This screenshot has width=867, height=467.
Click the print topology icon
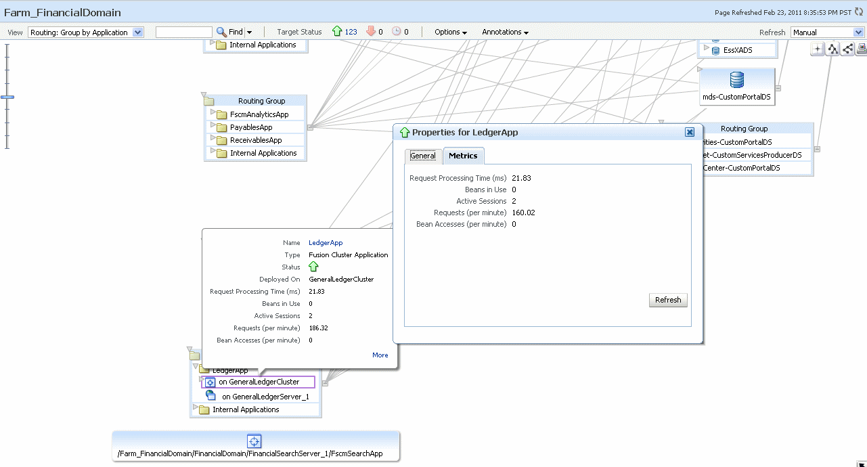[862, 49]
